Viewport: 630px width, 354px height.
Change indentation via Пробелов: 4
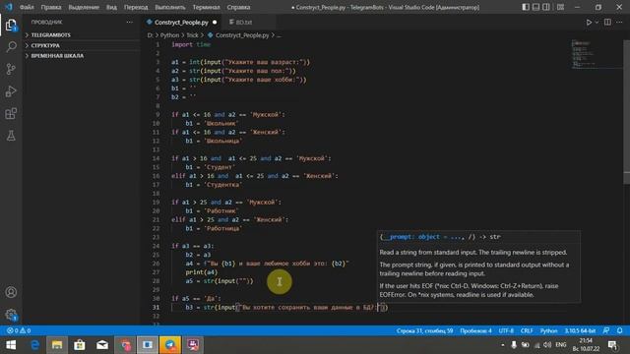point(475,330)
